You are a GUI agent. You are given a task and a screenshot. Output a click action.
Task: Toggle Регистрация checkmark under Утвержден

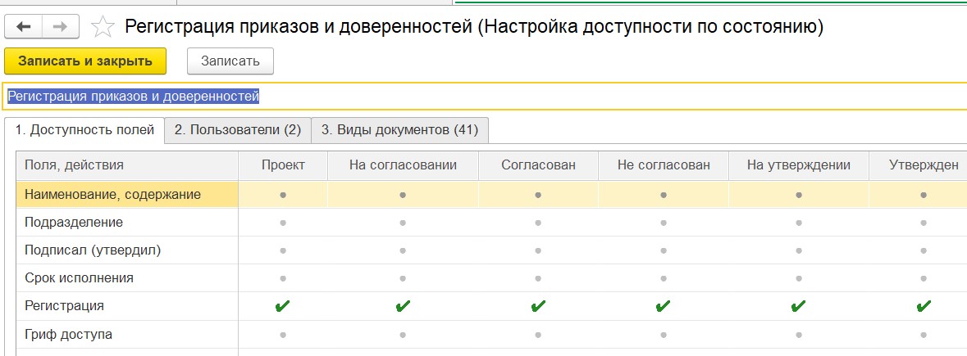pos(924,305)
